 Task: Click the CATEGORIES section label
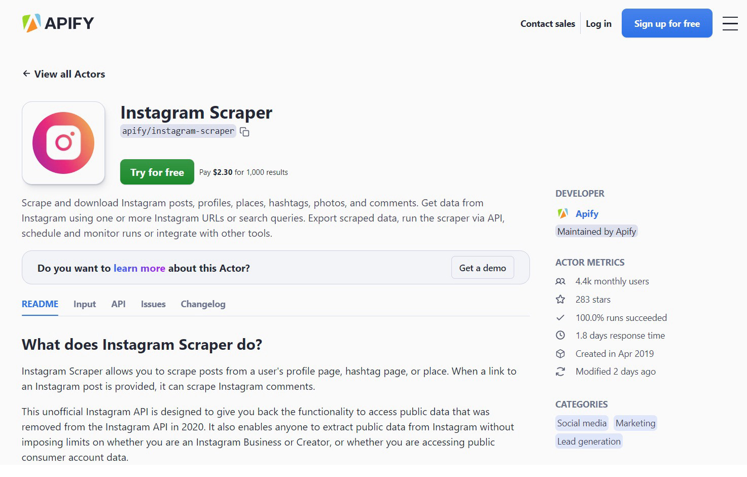pyautogui.click(x=581, y=405)
